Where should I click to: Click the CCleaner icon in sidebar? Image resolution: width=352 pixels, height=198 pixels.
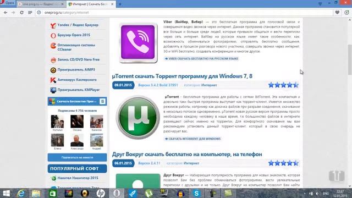click(53, 46)
